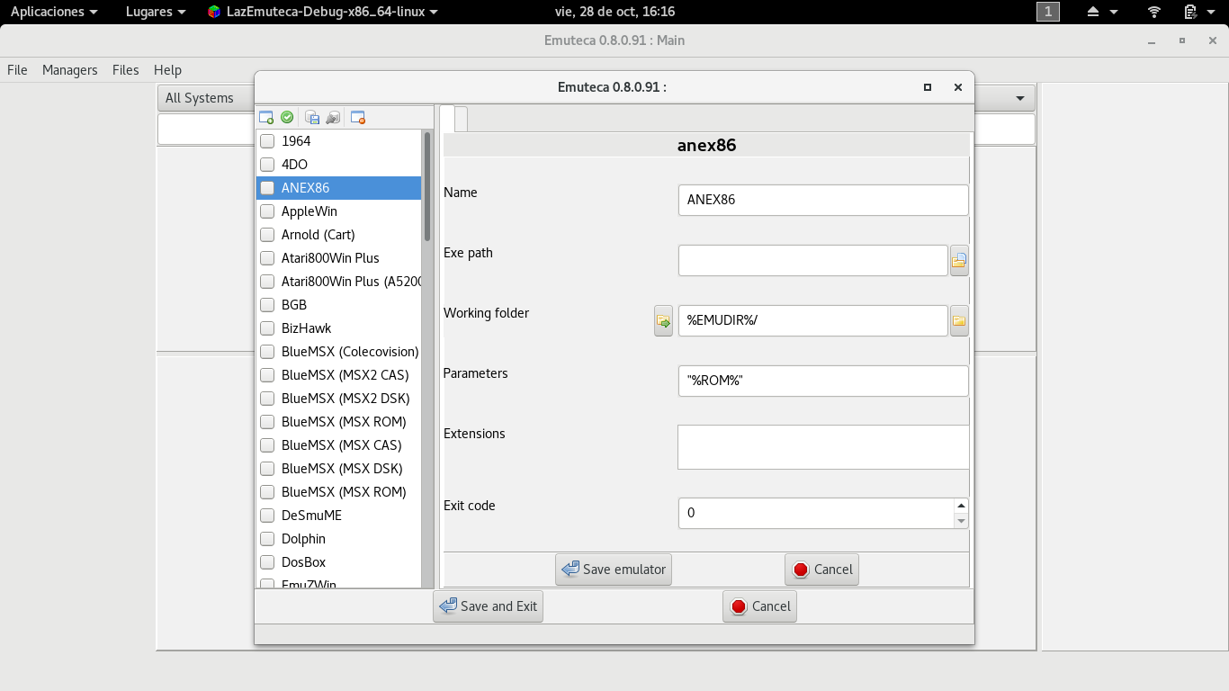Toggle the AppleWin checkbox
The height and width of the screenshot is (691, 1229).
tap(267, 211)
